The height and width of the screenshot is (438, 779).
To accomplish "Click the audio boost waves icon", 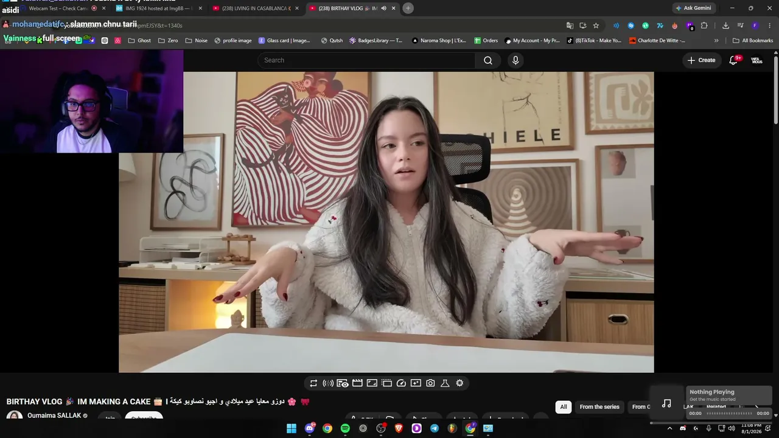I will (328, 383).
